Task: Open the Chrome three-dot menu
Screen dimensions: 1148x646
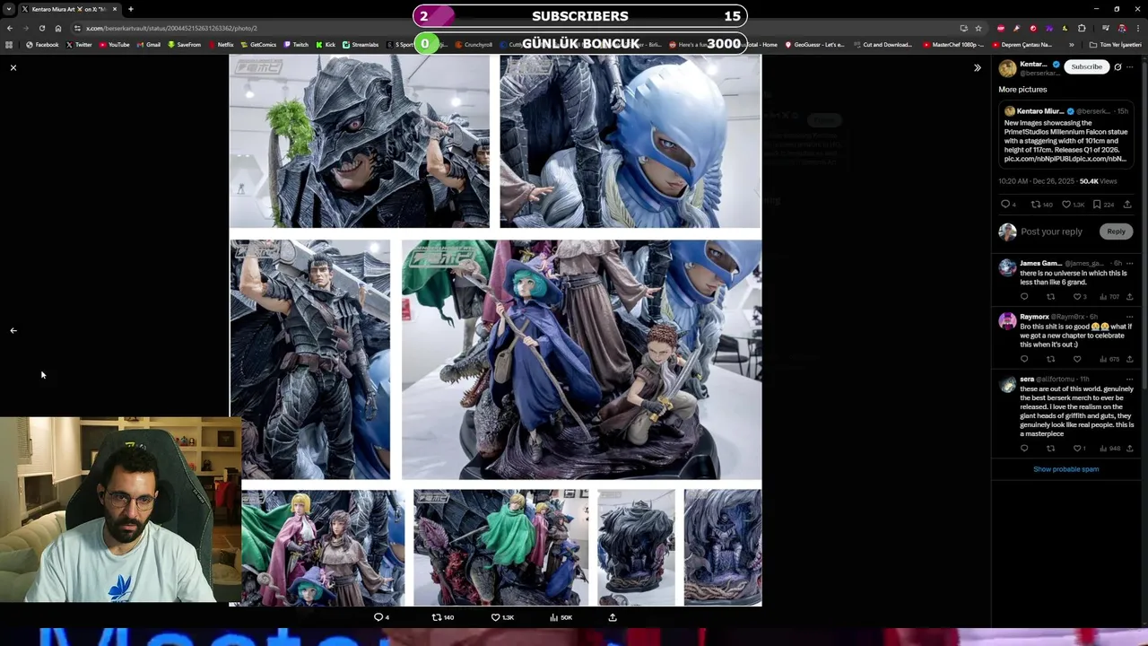Action: click(x=1140, y=28)
